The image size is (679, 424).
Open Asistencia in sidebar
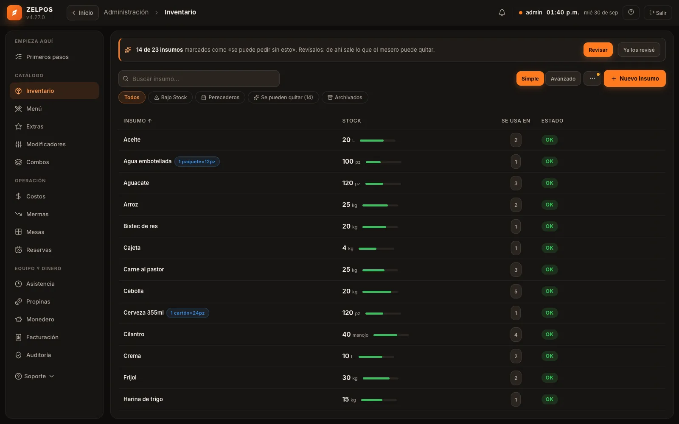pos(54,284)
